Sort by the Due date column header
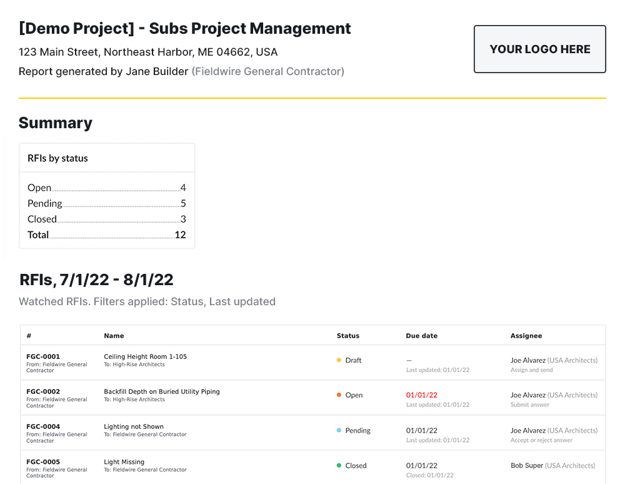 pyautogui.click(x=421, y=336)
